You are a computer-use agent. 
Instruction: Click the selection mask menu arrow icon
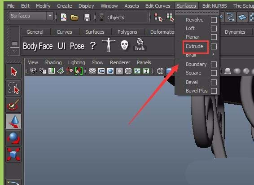101,17
